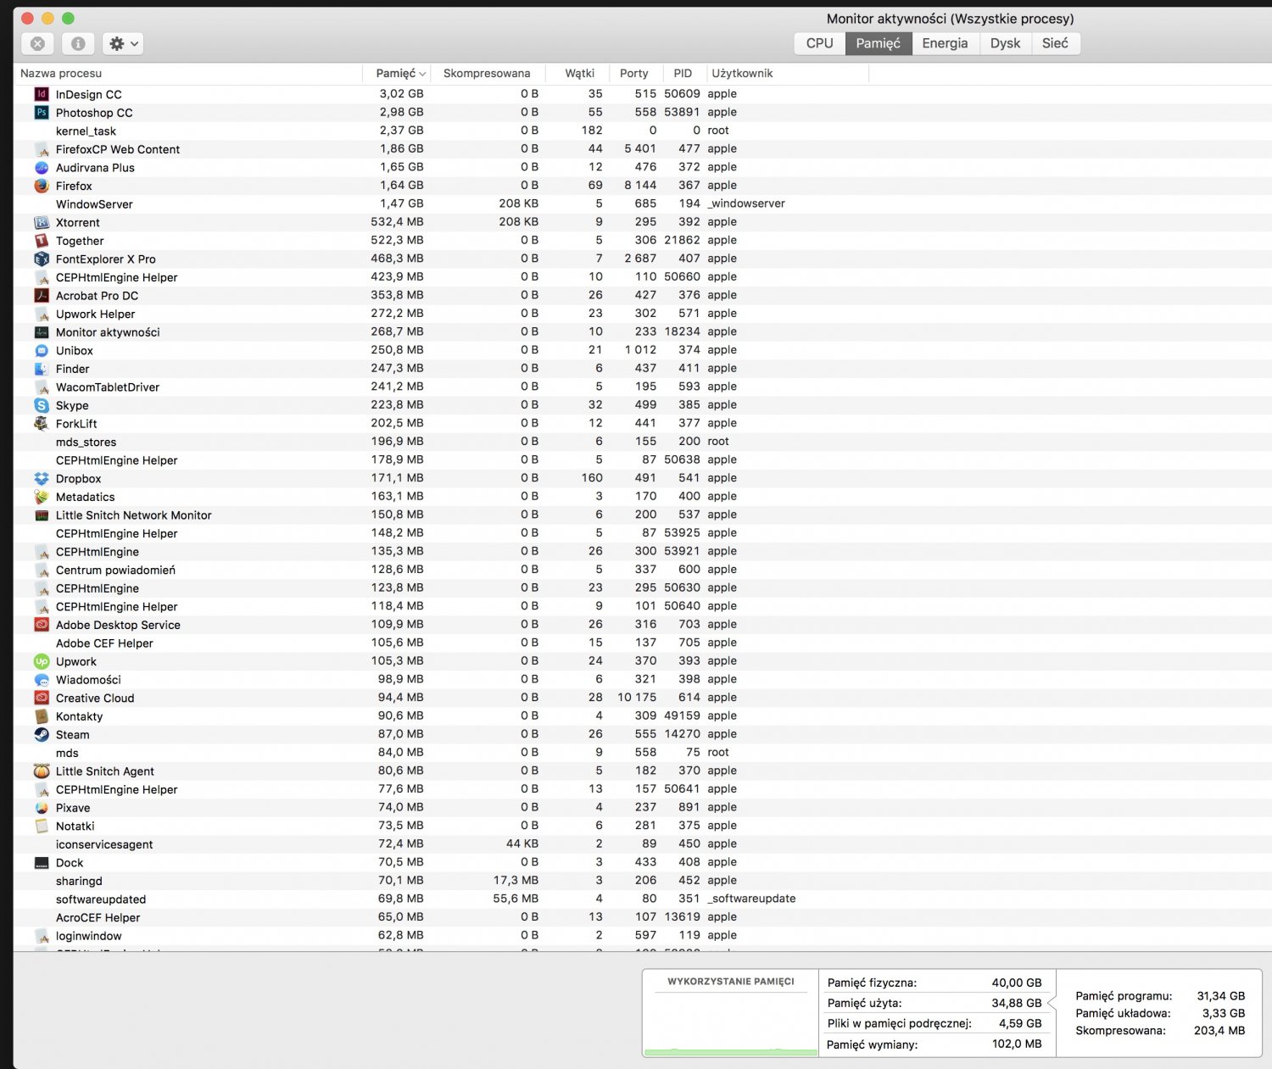Click the Dropbox icon

42,478
